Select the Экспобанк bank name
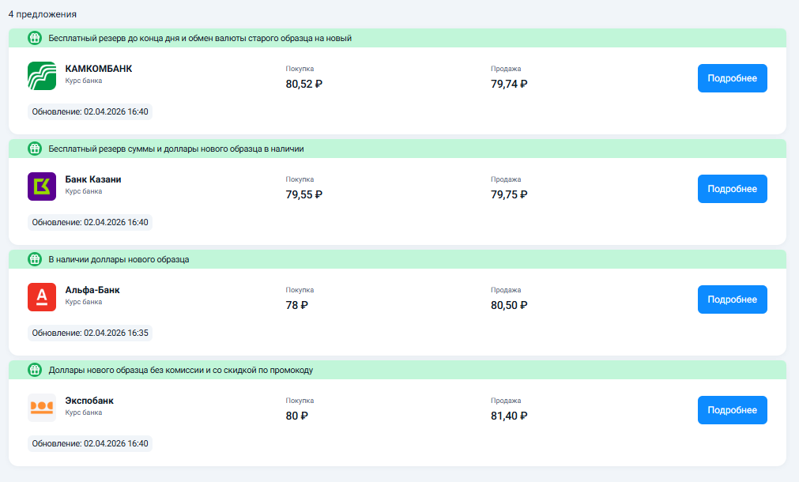 point(89,401)
